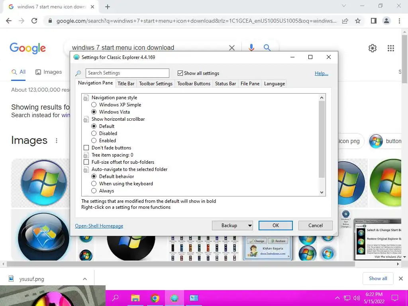Click Chrome tab search chevron
This screenshot has height=306, width=408.
pos(344,6)
